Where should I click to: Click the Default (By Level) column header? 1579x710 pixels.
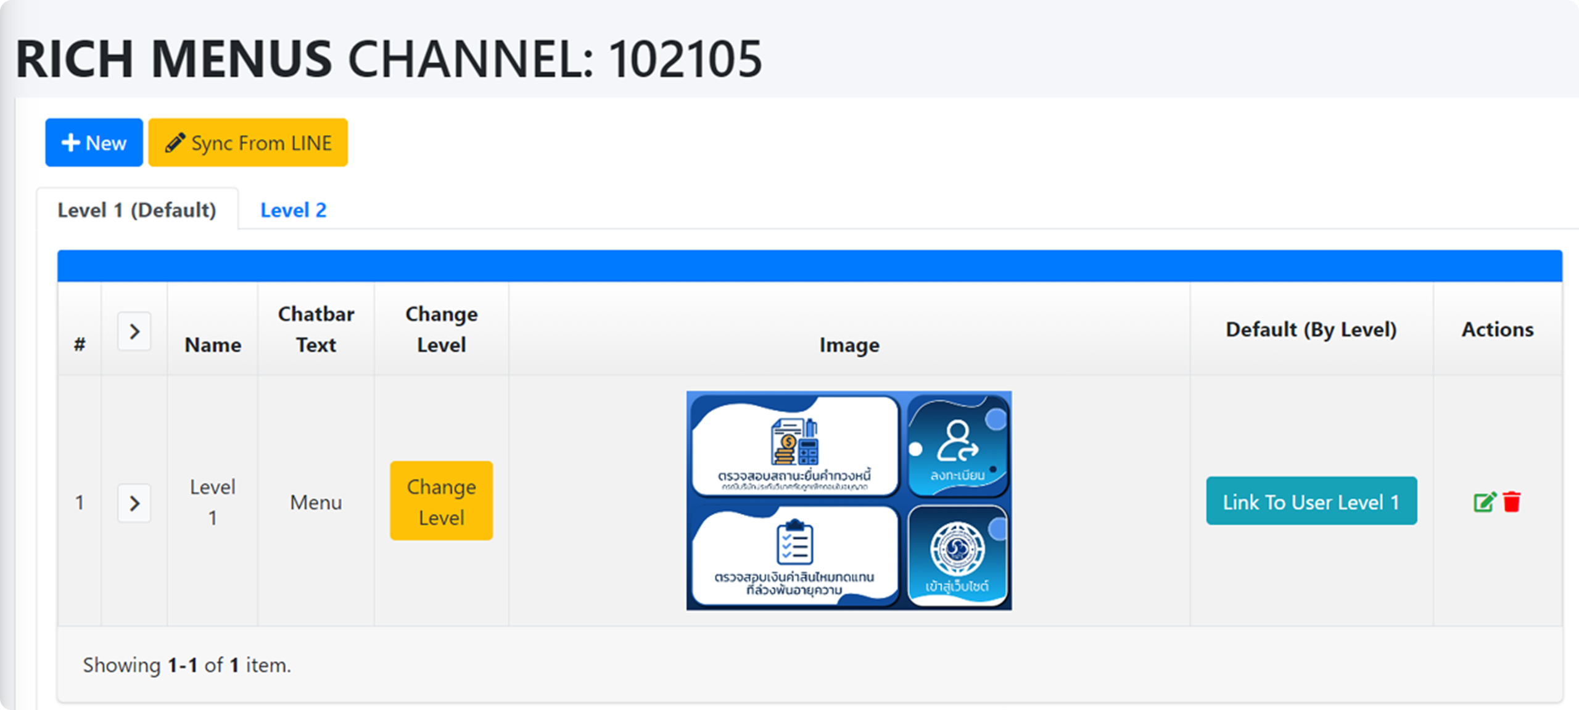coord(1311,329)
